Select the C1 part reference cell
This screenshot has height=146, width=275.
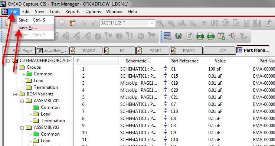tap(173, 69)
